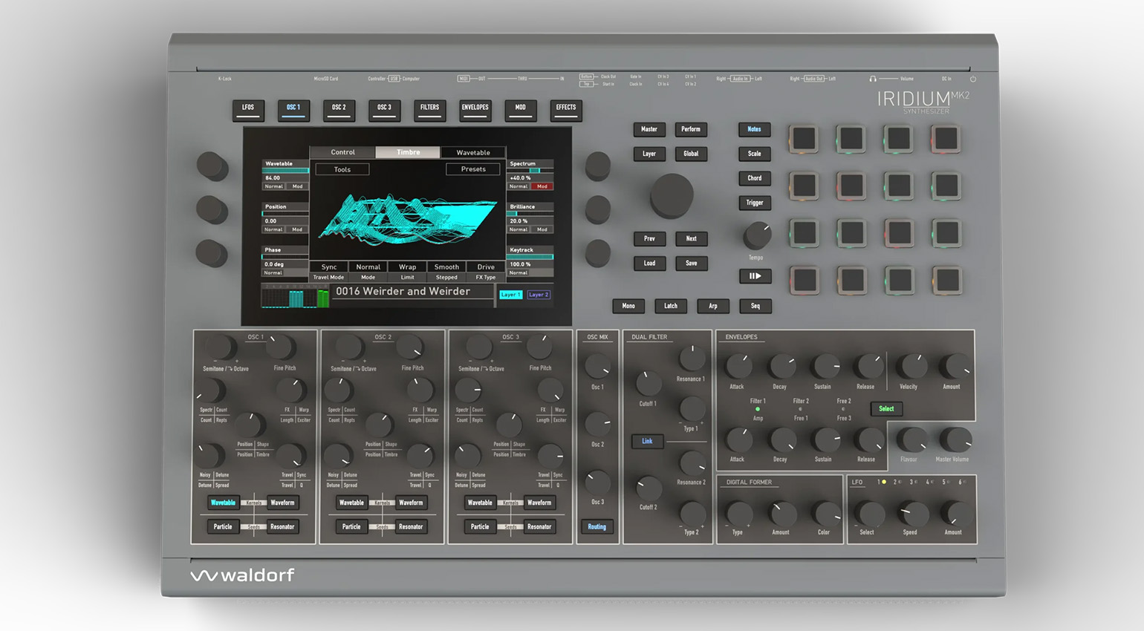Enable the Latch mode button

(x=670, y=306)
